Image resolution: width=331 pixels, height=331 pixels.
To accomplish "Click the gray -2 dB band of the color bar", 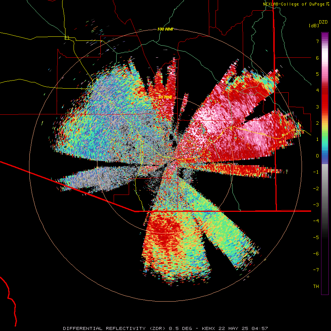I will (x=325, y=188).
